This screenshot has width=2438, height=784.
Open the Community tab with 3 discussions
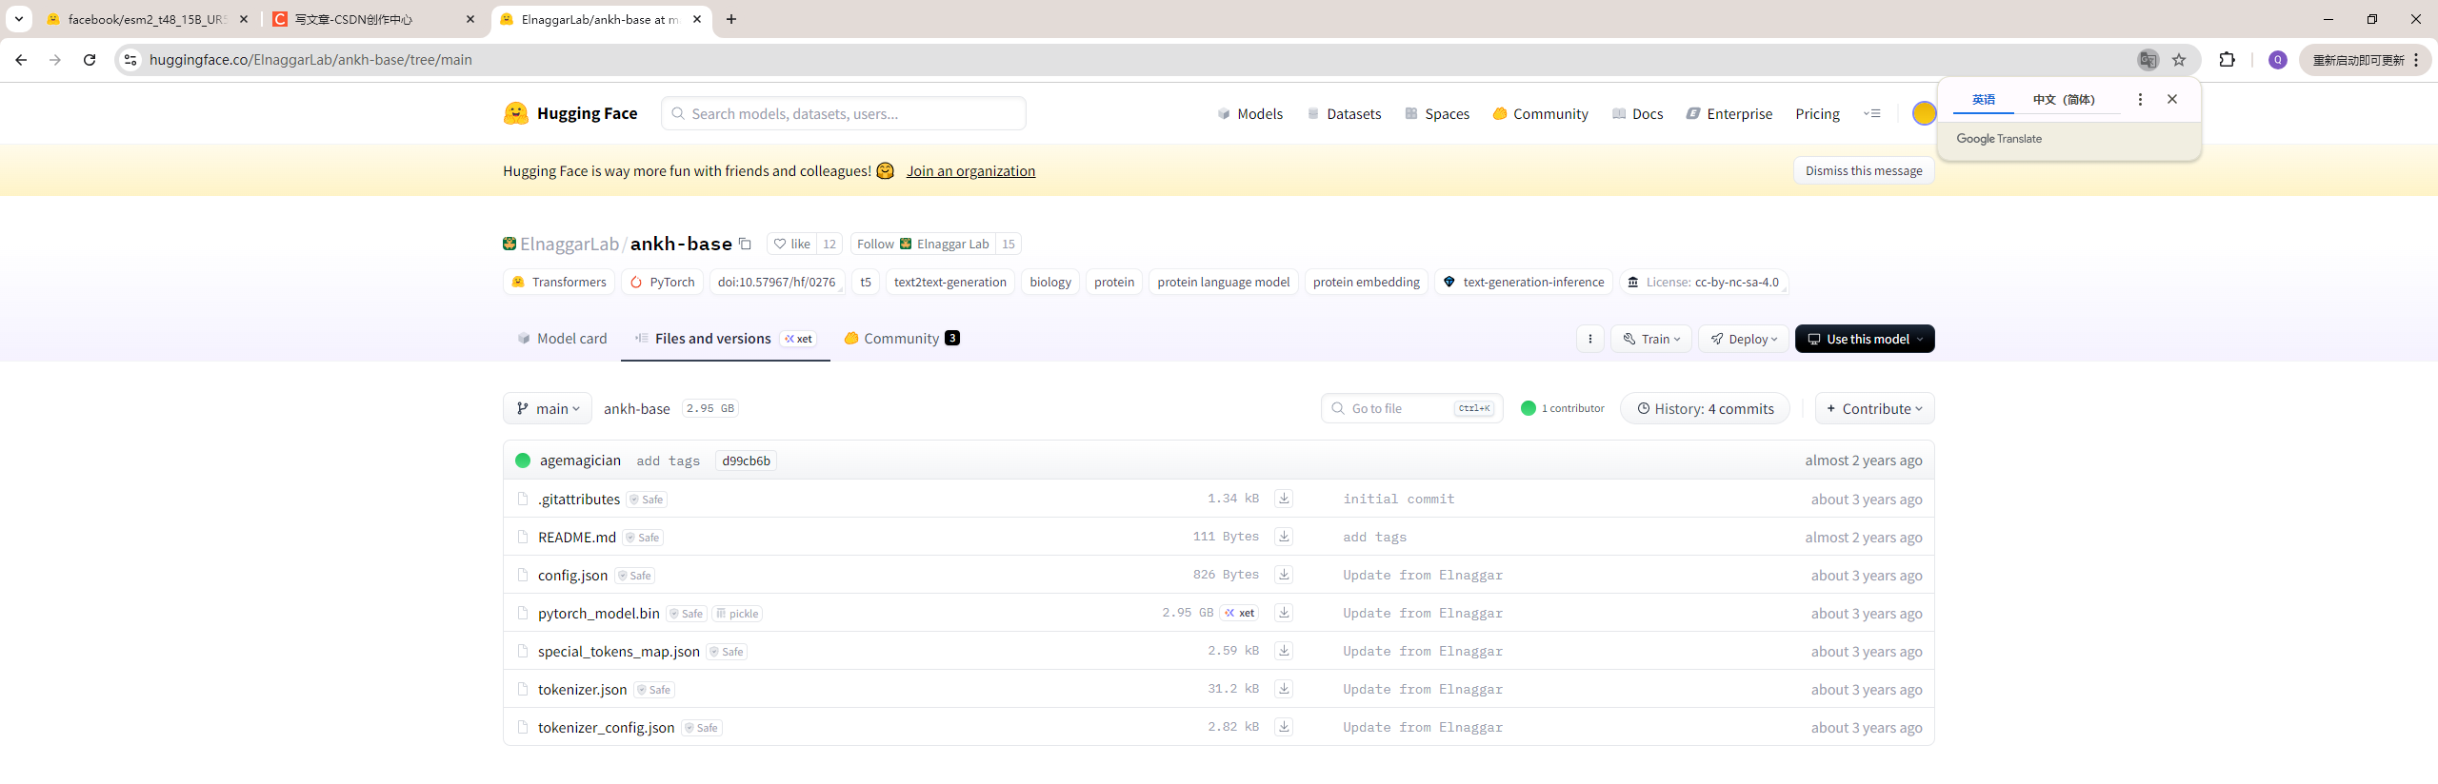point(902,339)
